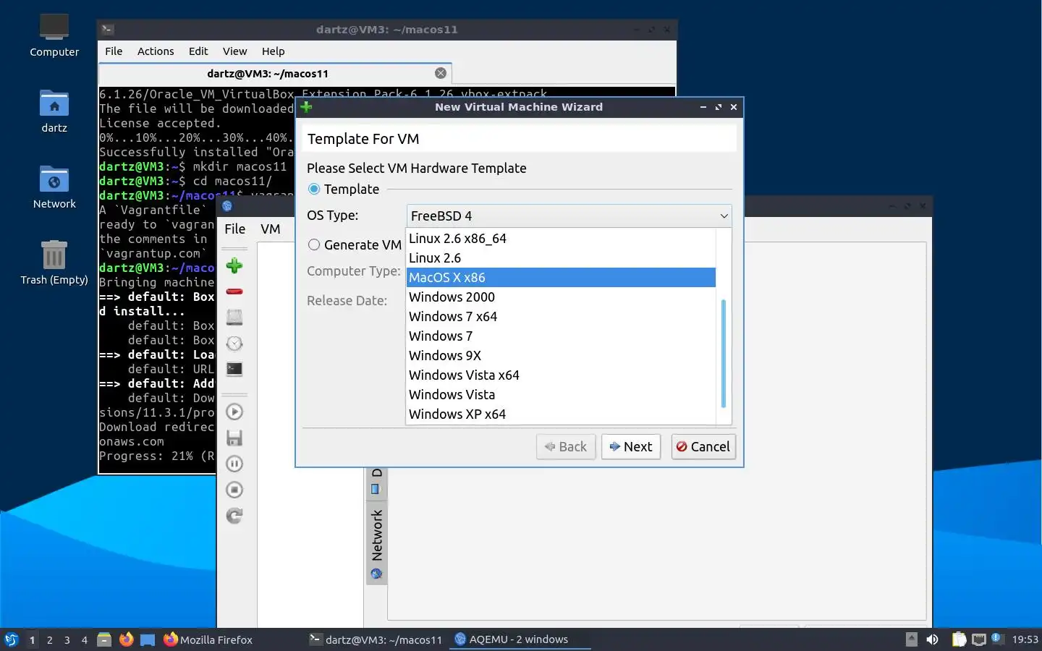The image size is (1042, 651).
Task: Stop the VM with the stop icon
Action: (x=234, y=490)
